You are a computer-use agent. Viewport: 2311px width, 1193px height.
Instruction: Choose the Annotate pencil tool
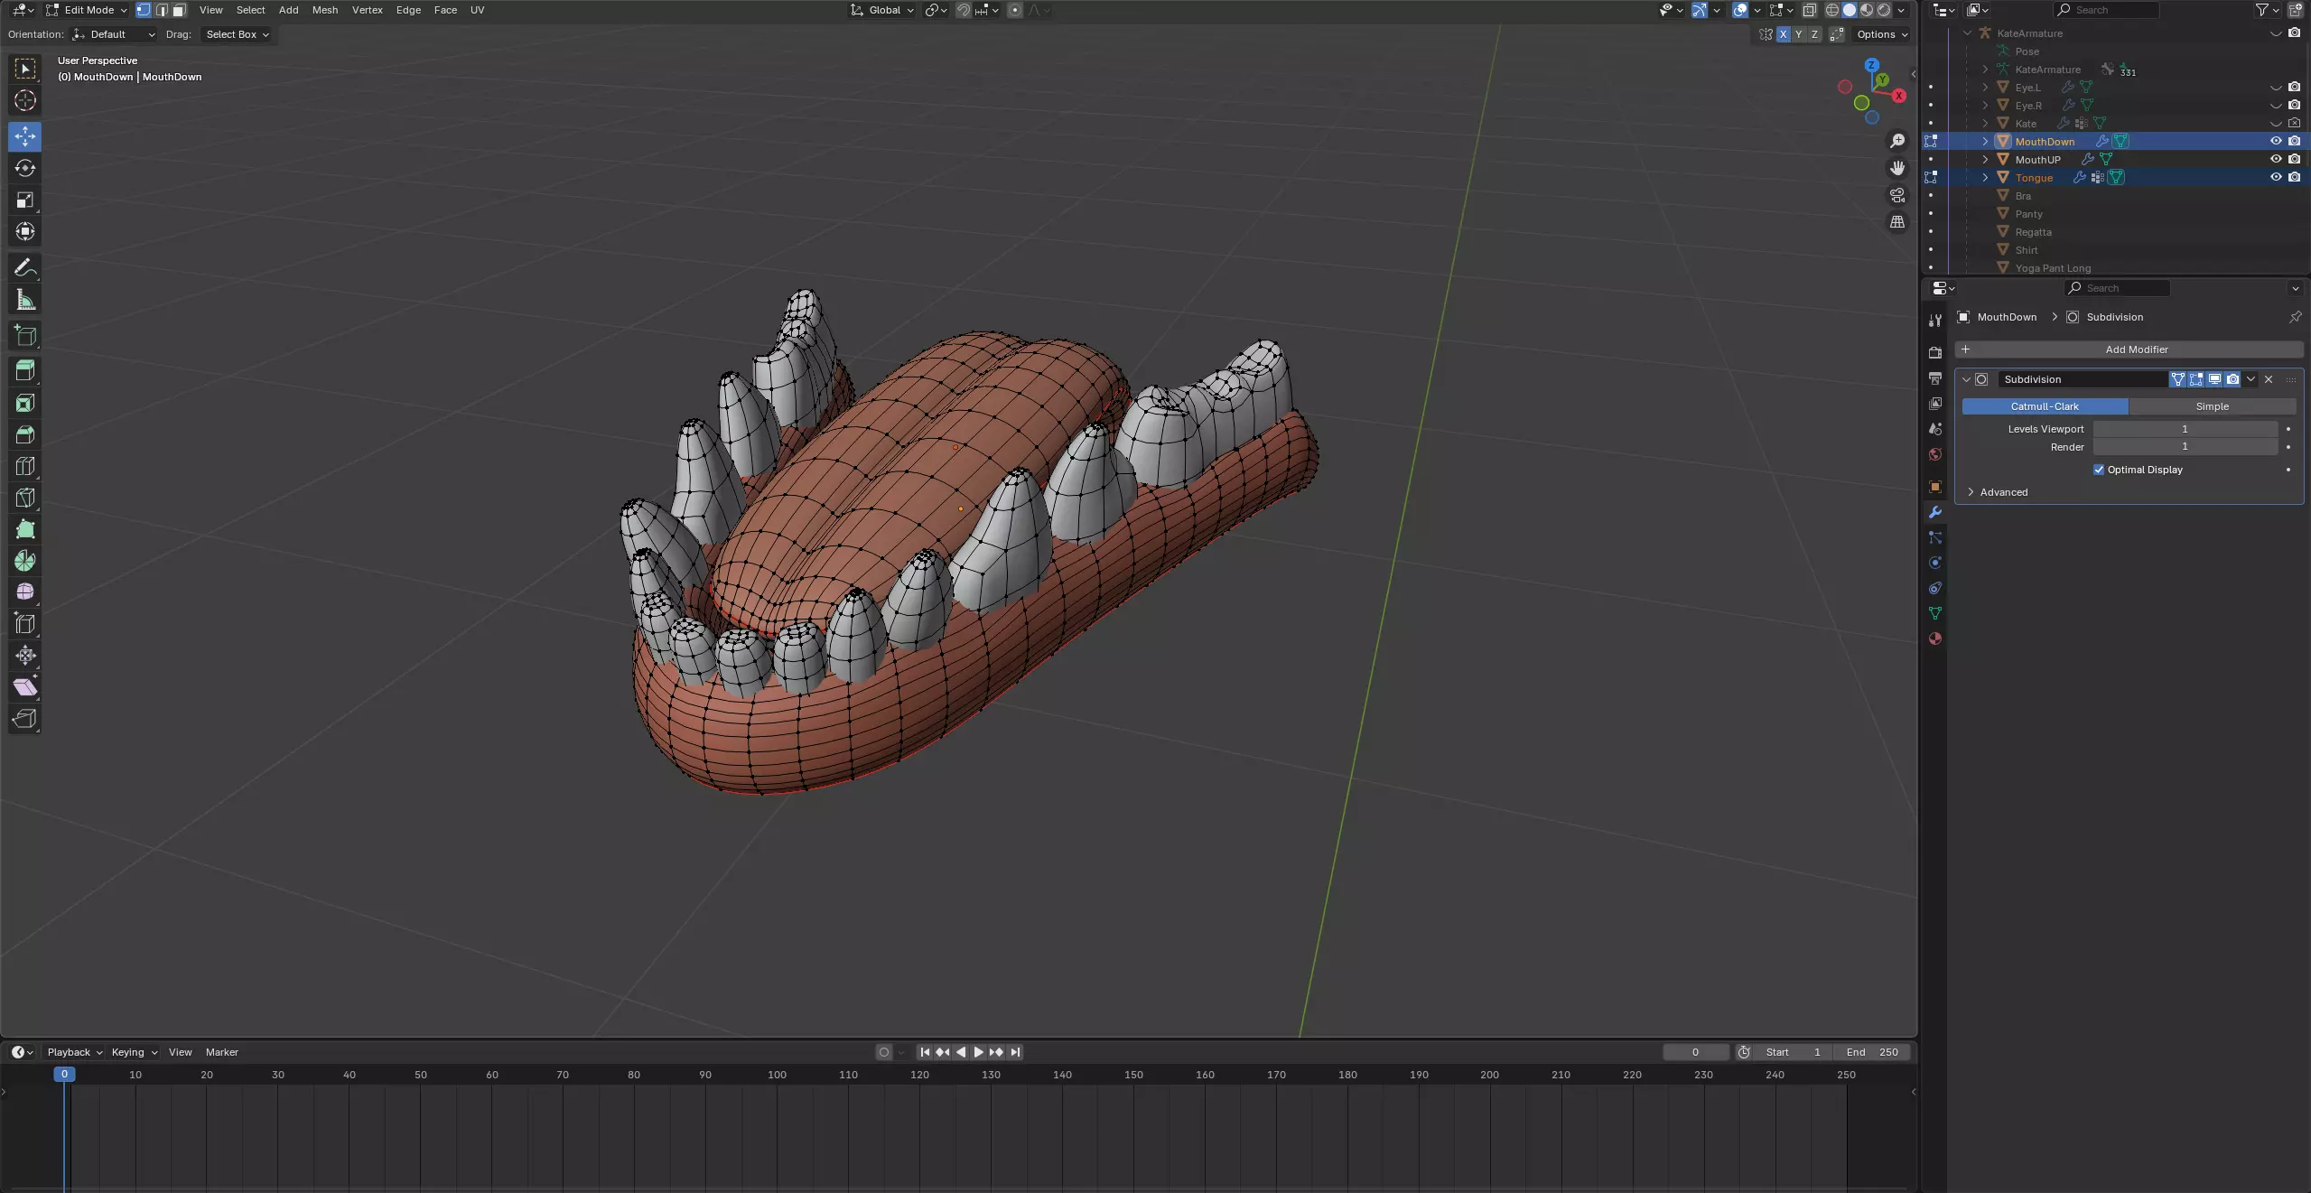(25, 268)
